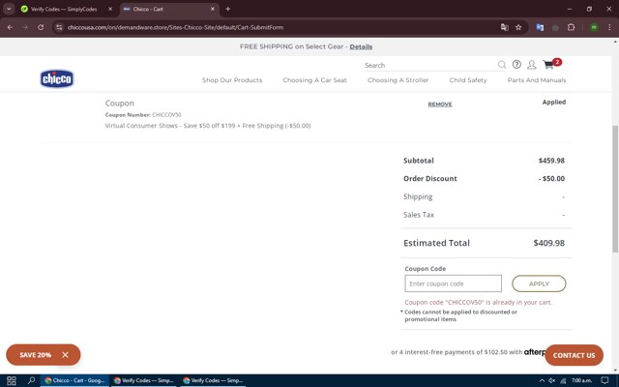Click the afterpay logo
The width and height of the screenshot is (619, 387).
(x=535, y=352)
